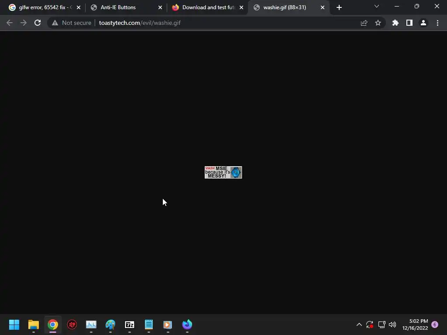Open the Notepad app from the taskbar
Viewport: 447px width, 335px height.
149,325
